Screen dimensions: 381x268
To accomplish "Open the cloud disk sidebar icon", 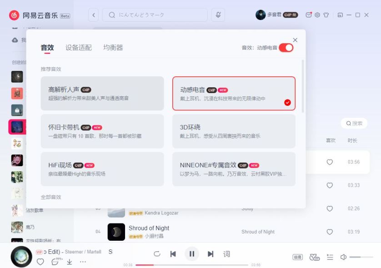I will coord(15,40).
